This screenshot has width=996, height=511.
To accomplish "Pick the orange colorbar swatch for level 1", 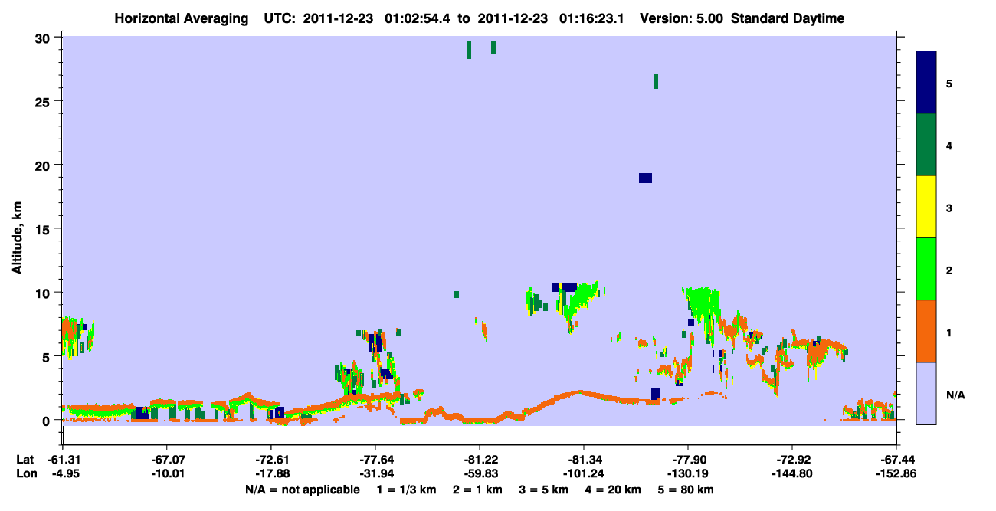I will (926, 331).
